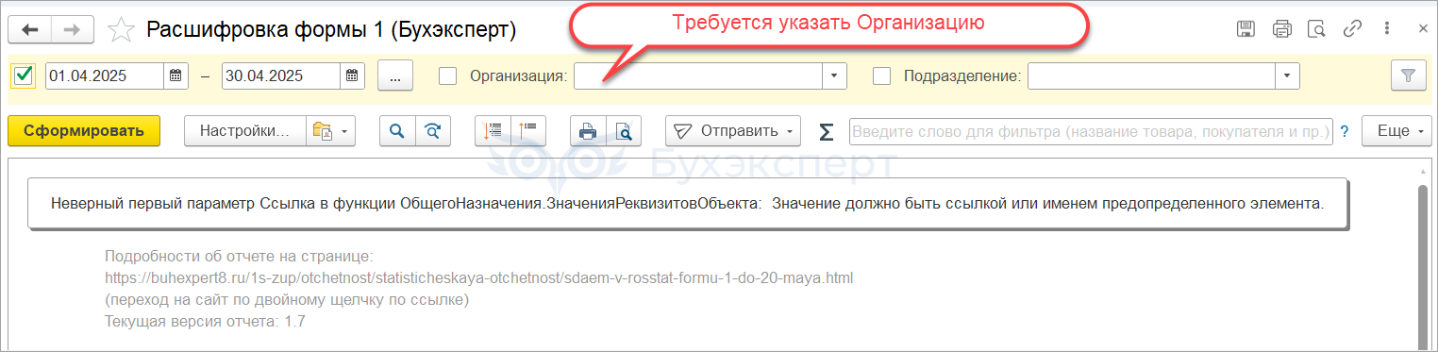Open toolbar print preview
The image size is (1438, 352).
pyautogui.click(x=624, y=131)
